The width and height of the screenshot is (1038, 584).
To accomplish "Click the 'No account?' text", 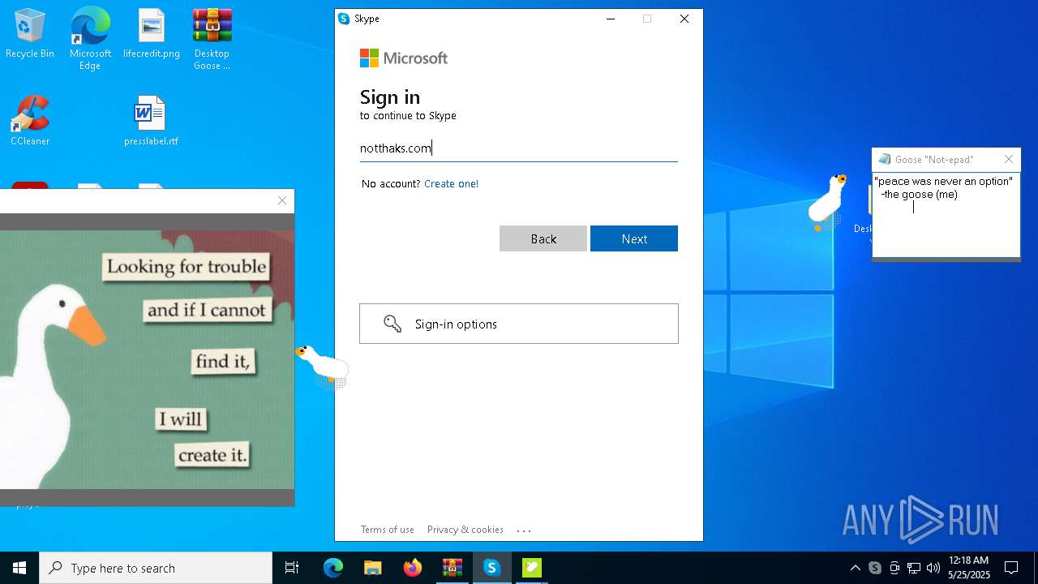I will click(x=391, y=183).
